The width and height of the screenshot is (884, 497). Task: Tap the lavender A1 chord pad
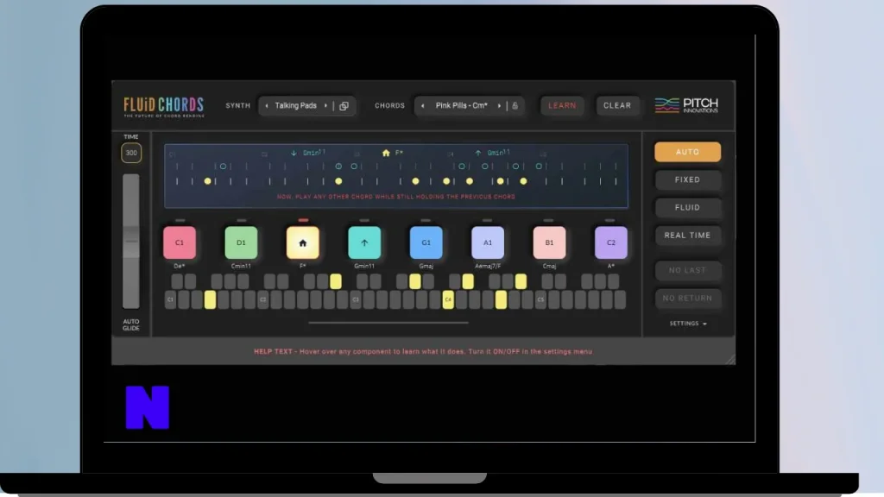(x=488, y=242)
